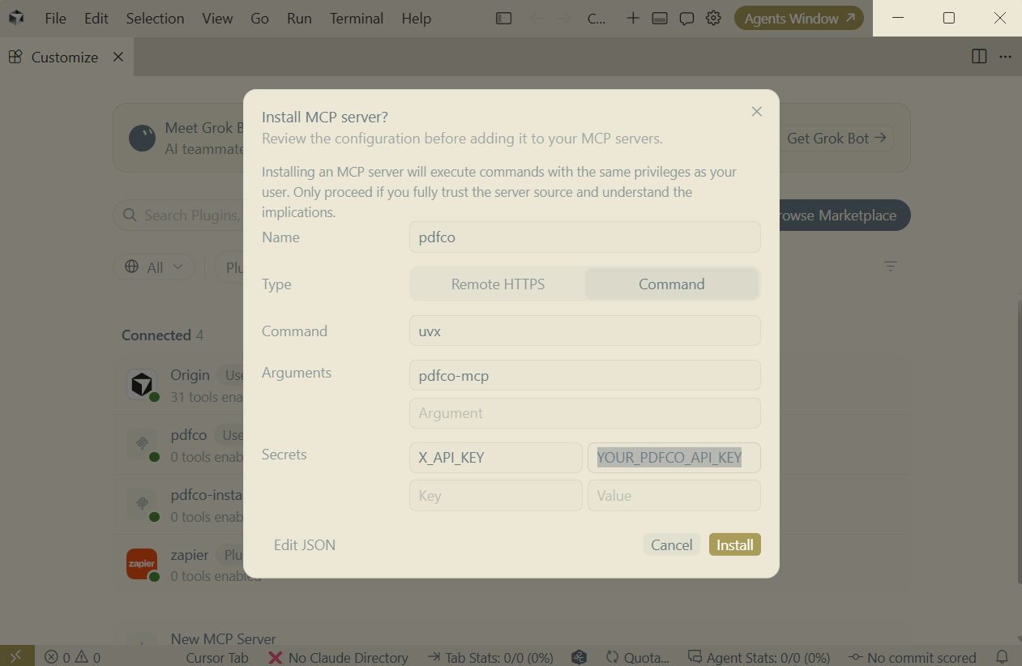Open the Help menu
This screenshot has height=666, width=1022.
pyautogui.click(x=416, y=18)
